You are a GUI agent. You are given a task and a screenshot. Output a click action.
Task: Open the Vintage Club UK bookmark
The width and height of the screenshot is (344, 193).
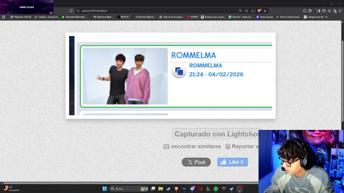(316, 17)
